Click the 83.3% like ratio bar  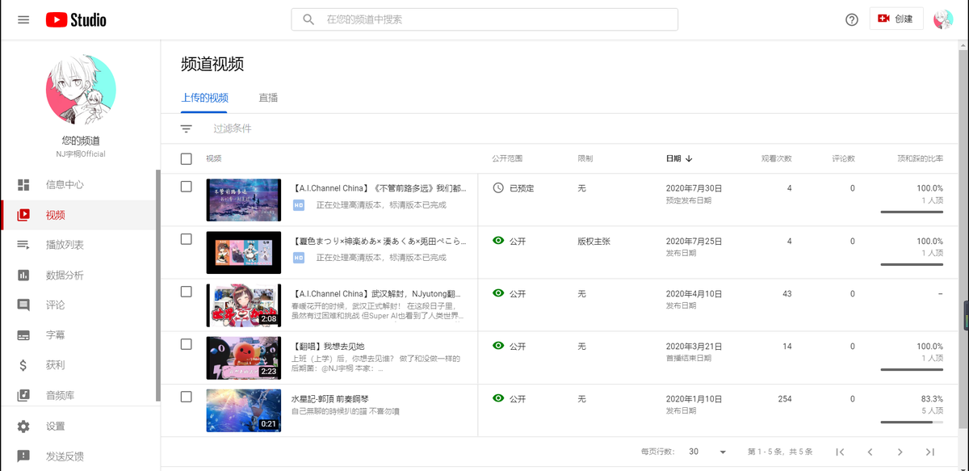(x=912, y=422)
